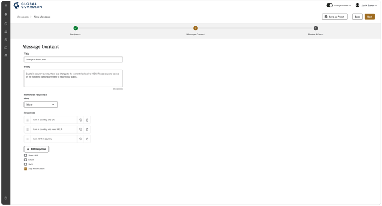Expand the Jack Baker account menu

pyautogui.click(x=369, y=5)
